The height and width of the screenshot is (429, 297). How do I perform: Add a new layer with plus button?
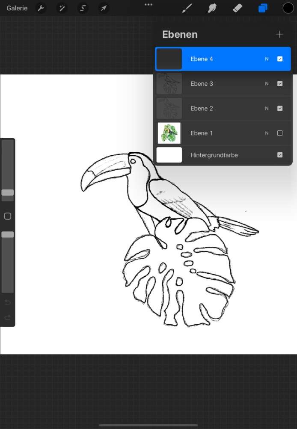[279, 34]
